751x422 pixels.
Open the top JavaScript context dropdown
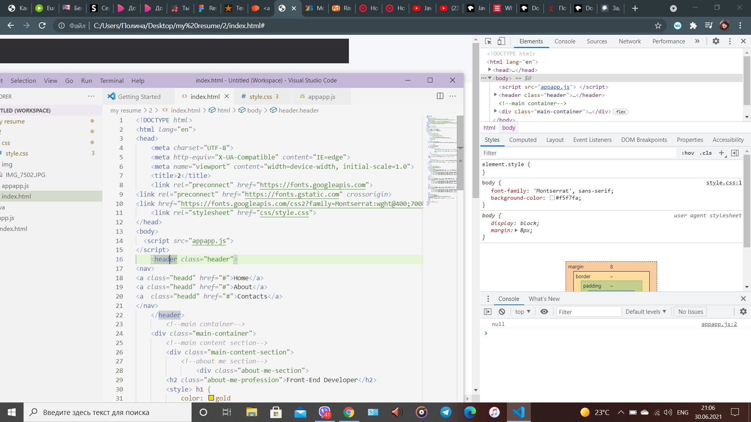click(x=523, y=312)
